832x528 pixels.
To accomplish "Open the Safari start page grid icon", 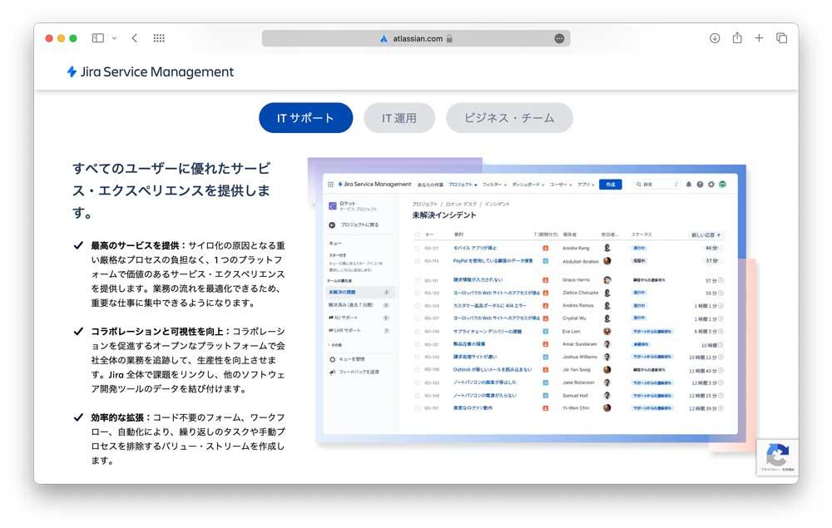I will click(159, 38).
